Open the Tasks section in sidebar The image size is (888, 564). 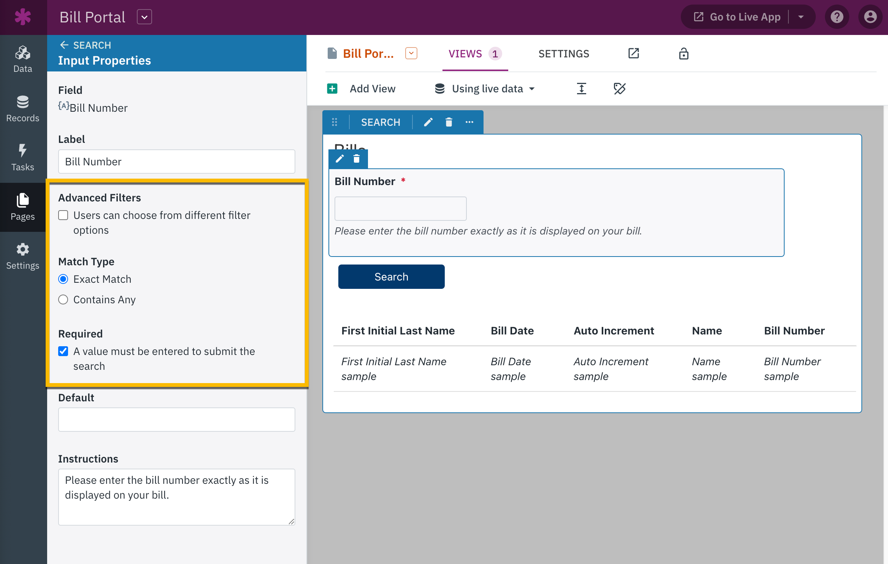click(23, 158)
